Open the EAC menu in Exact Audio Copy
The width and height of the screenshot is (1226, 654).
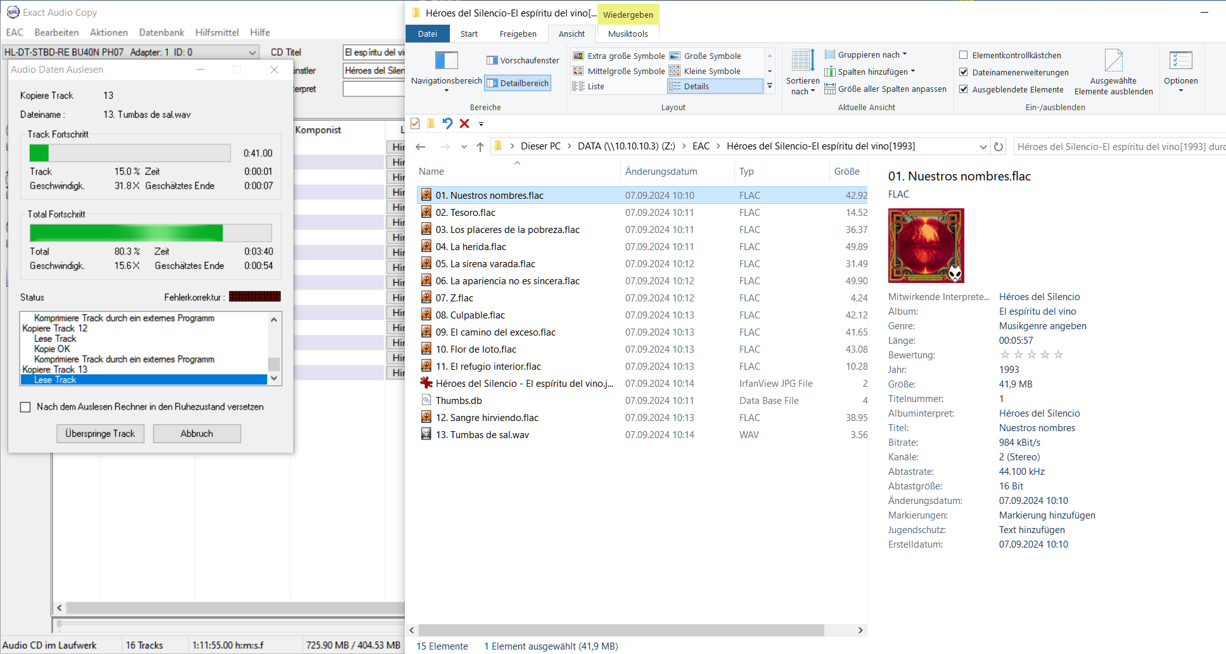15,32
